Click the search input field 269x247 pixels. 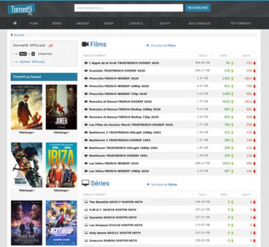click(129, 8)
